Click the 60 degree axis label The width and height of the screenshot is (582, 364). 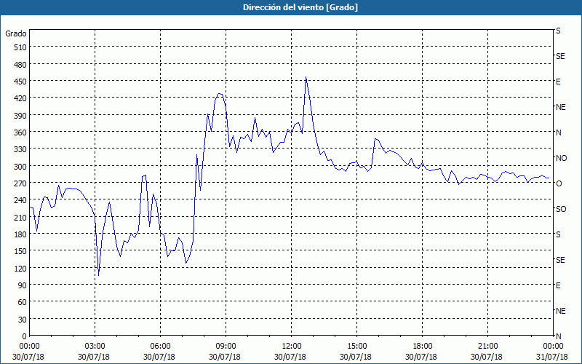point(23,302)
